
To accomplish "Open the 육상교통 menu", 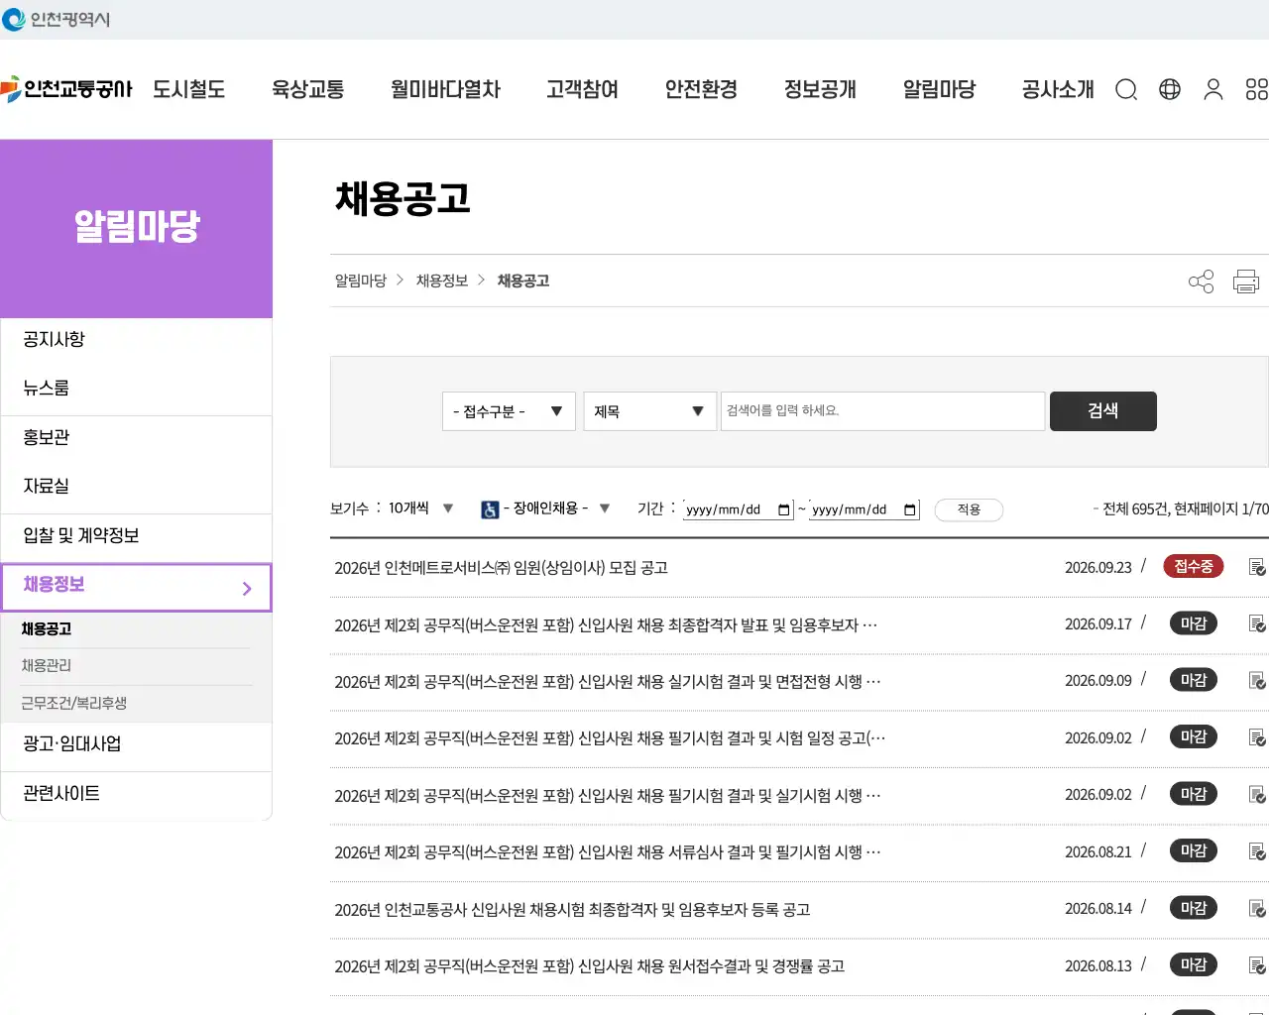I will point(308,89).
